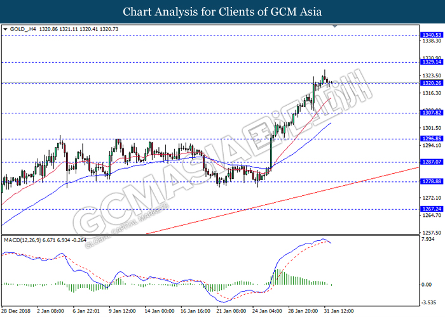The height and width of the screenshot is (317, 445).
Task: Select the 1329.14 price level label
Action: click(432, 62)
